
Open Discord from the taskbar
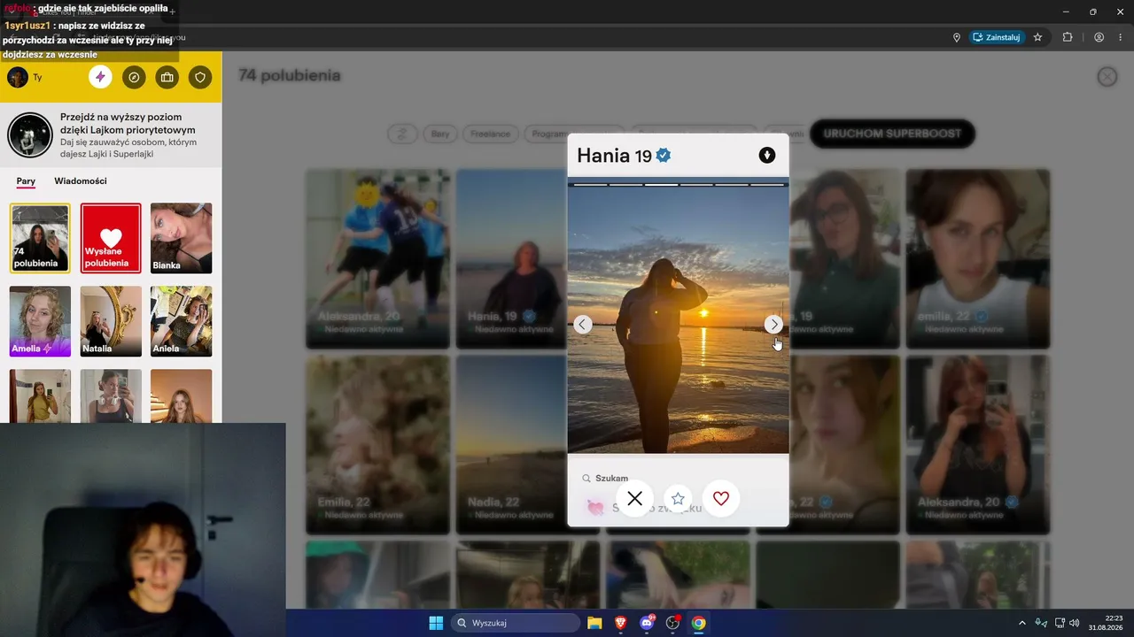point(647,623)
